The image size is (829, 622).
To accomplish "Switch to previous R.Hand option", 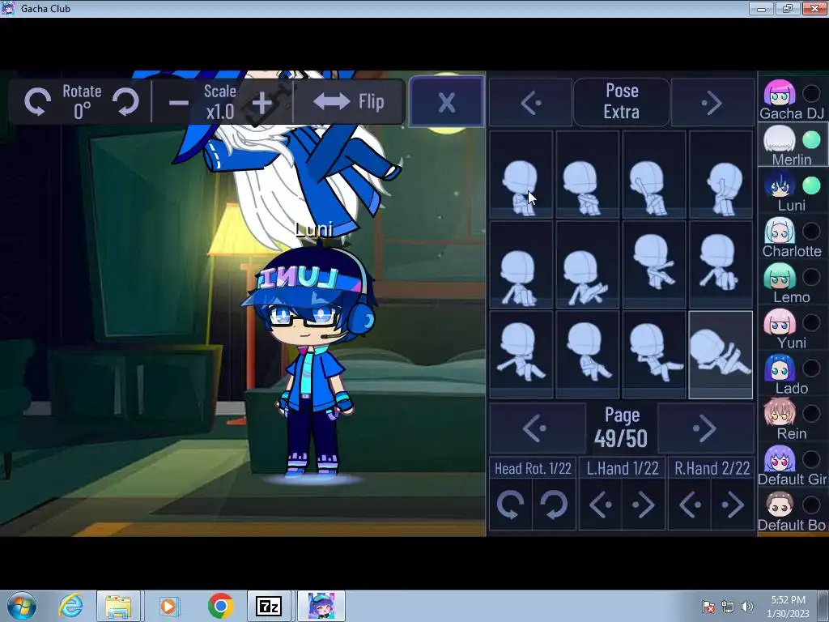I will pyautogui.click(x=690, y=505).
